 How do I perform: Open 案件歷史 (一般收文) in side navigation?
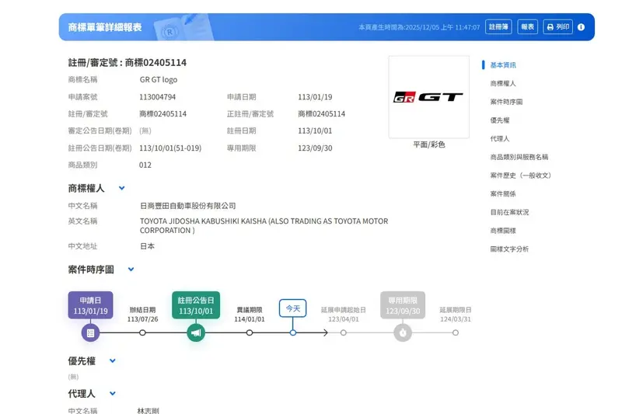520,176
